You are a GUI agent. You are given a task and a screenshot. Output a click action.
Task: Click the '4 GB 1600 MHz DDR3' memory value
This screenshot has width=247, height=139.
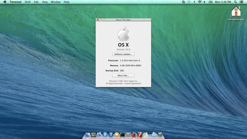131,66
